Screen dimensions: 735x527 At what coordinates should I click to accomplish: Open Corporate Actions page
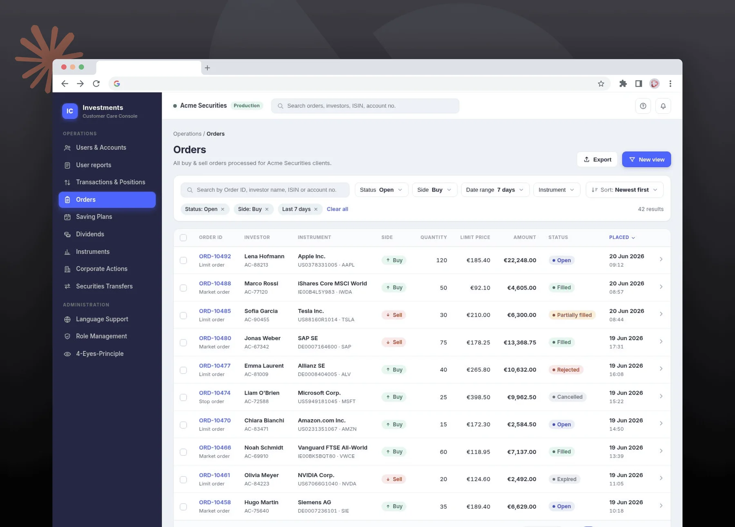coord(107,269)
